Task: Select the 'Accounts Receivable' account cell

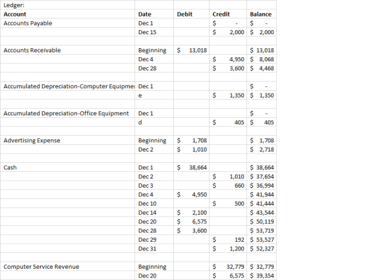Action: tap(67, 50)
